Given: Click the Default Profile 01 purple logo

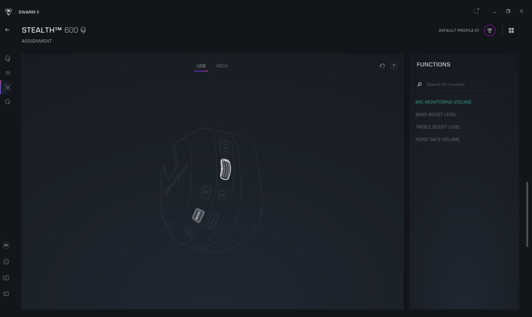Looking at the screenshot, I should (490, 30).
